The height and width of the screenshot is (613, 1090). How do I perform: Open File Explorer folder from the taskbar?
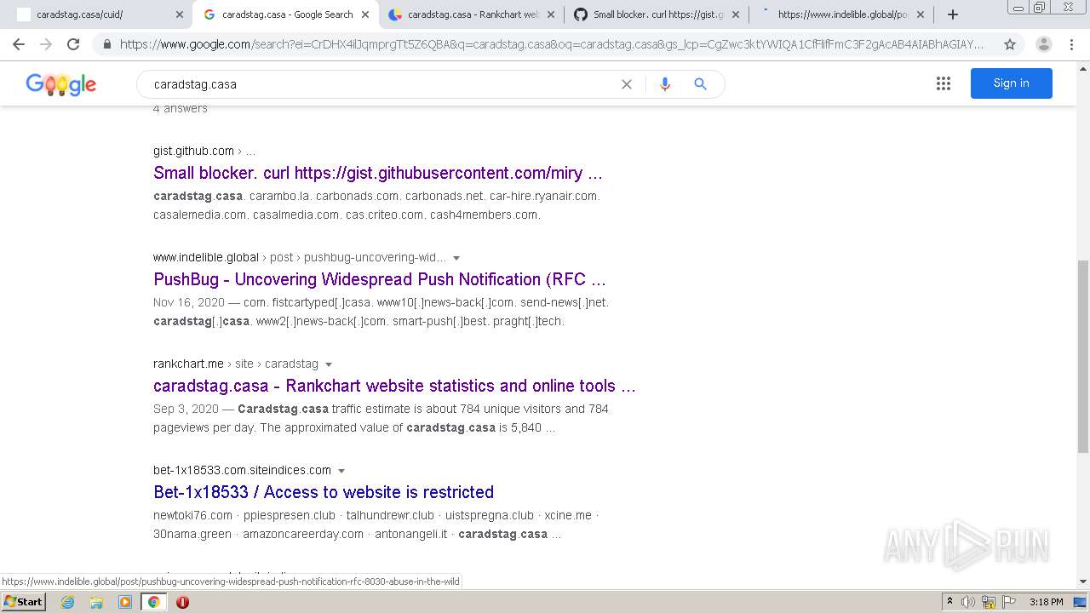click(x=96, y=602)
